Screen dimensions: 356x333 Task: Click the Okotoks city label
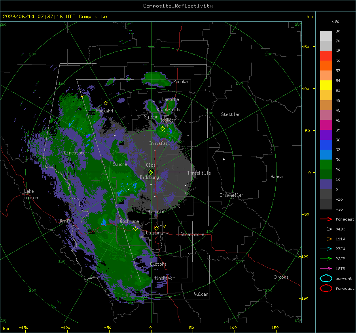tap(158, 264)
